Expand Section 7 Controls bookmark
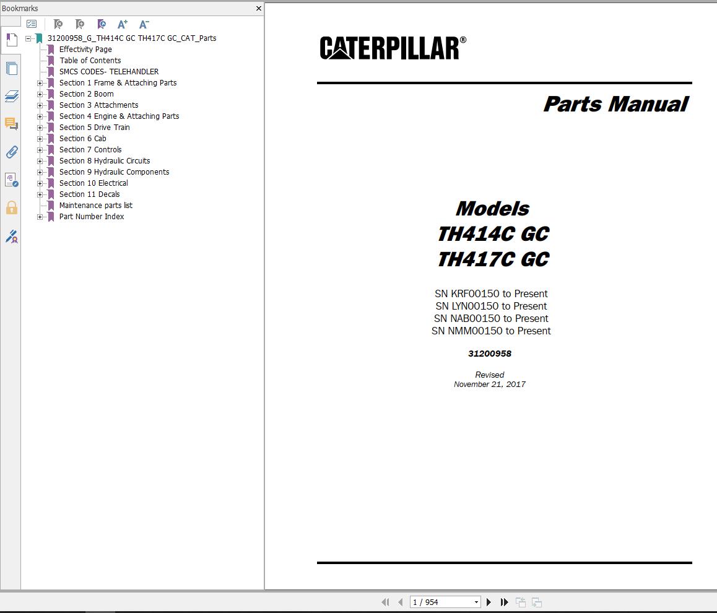The image size is (717, 613). pyautogui.click(x=40, y=150)
